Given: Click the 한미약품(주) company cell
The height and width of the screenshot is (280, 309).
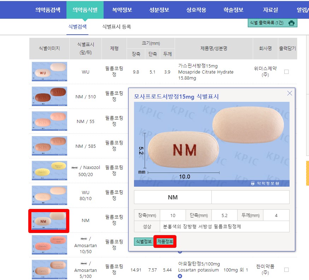Looking at the screenshot, I should 265,269.
